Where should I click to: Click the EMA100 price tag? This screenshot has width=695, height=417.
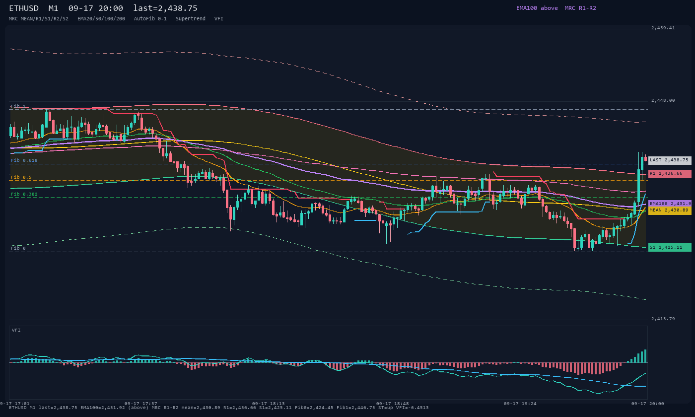670,204
